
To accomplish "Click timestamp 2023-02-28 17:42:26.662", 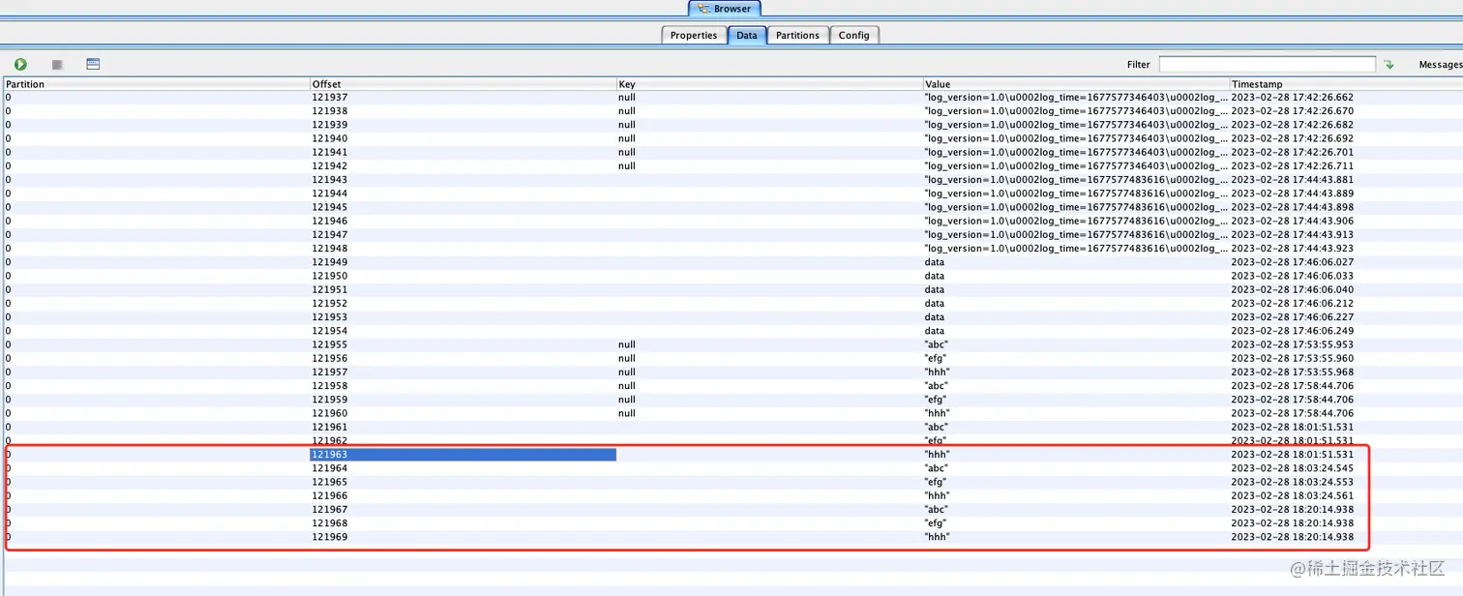I will pyautogui.click(x=1292, y=98).
